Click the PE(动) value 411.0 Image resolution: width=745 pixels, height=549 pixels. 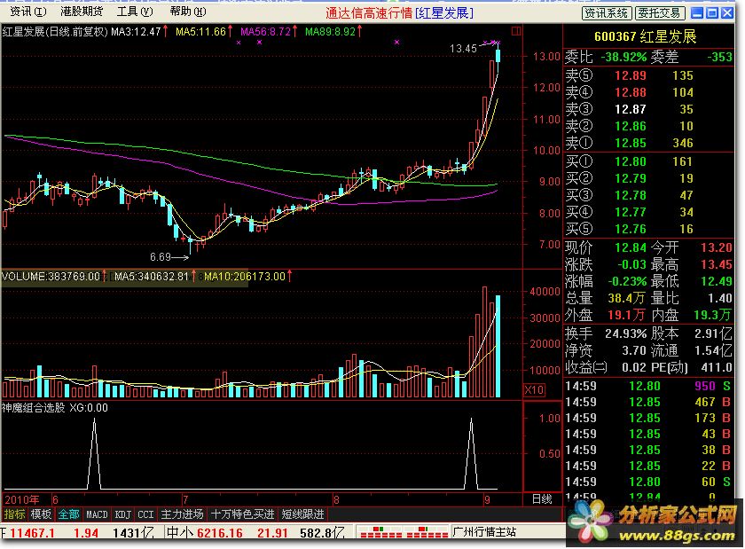717,367
